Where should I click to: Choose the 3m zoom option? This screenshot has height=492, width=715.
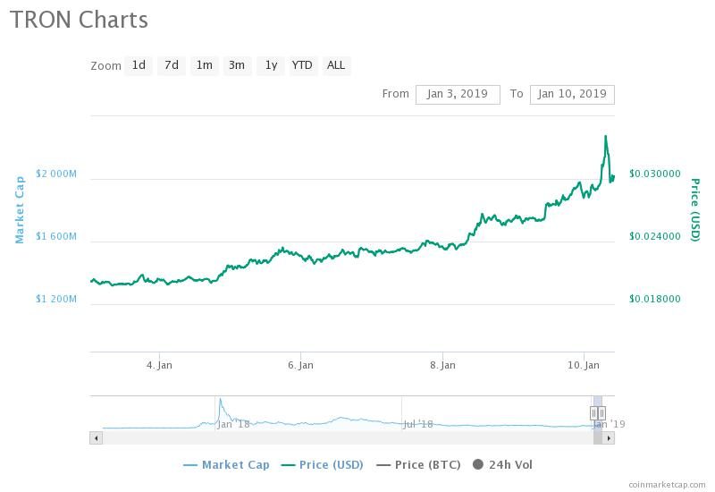point(237,65)
